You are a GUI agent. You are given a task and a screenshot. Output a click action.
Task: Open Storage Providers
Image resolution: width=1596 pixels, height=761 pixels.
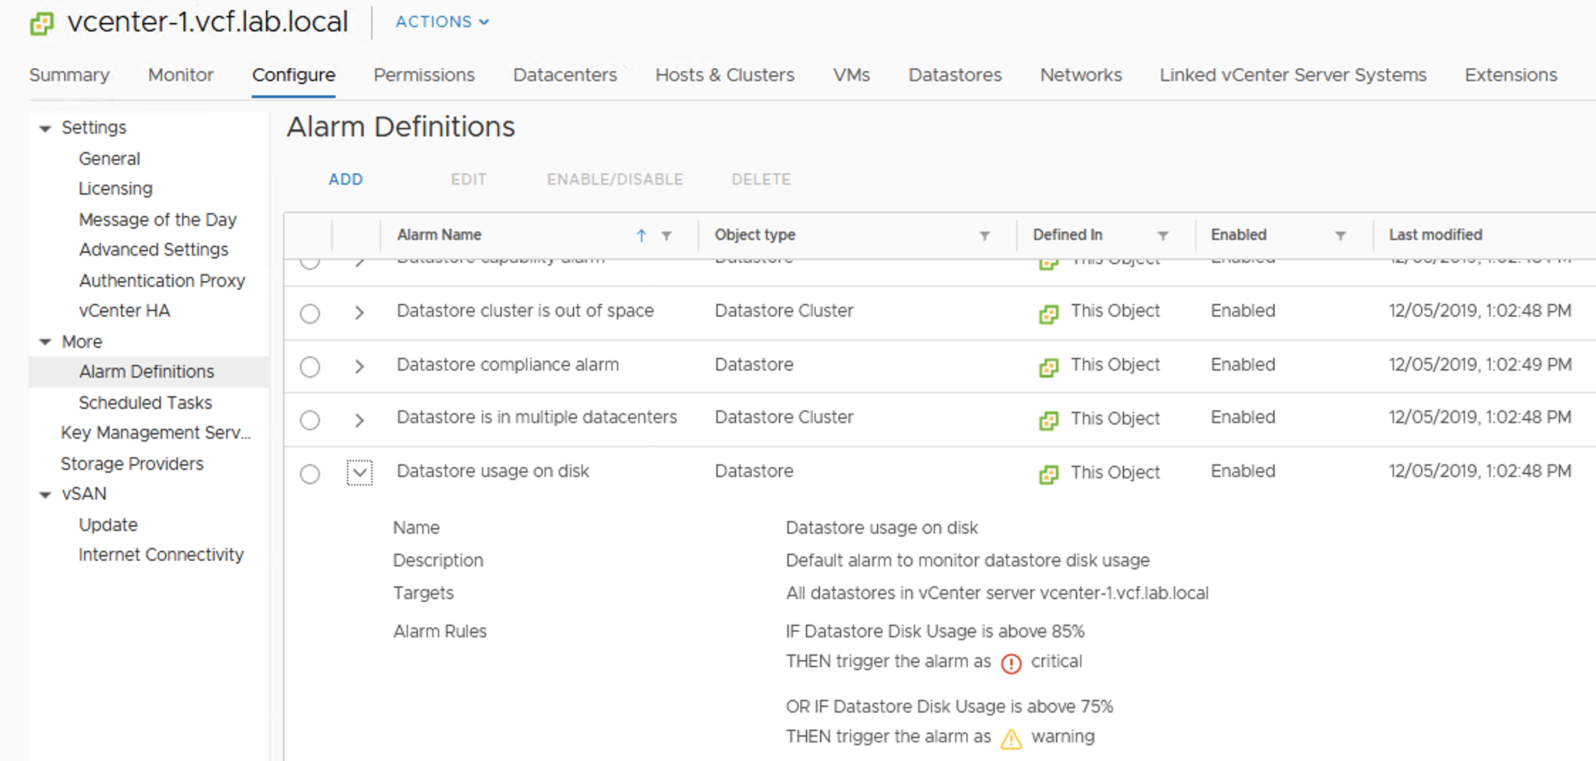point(132,464)
